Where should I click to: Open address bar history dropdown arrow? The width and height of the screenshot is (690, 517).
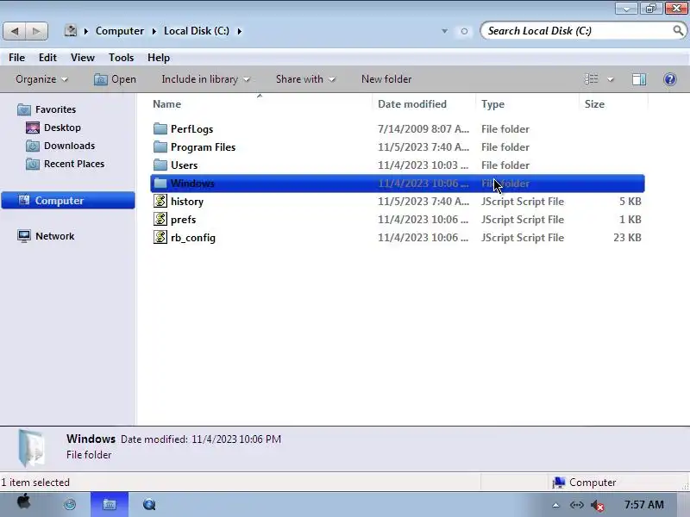(444, 31)
